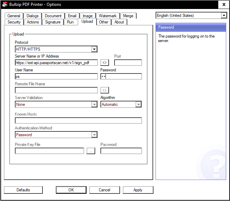
Task: Switch to the Merge tab
Action: tap(128, 16)
